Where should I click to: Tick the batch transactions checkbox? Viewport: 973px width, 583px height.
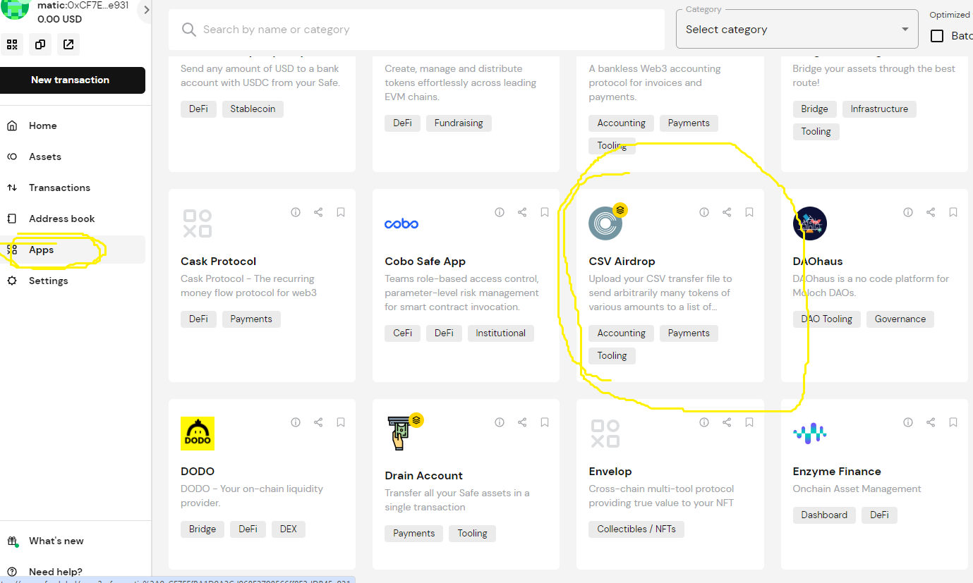937,36
